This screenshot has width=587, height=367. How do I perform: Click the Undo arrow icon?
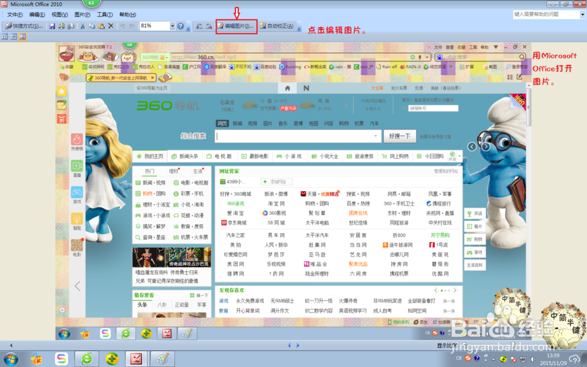coord(123,26)
